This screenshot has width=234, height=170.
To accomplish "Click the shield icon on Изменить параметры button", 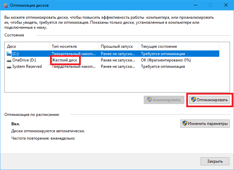I will coord(185,123).
